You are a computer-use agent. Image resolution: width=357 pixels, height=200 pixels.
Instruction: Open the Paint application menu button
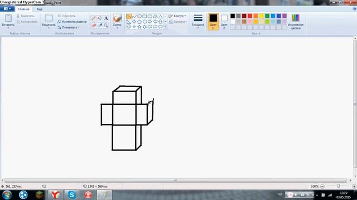coord(7,9)
